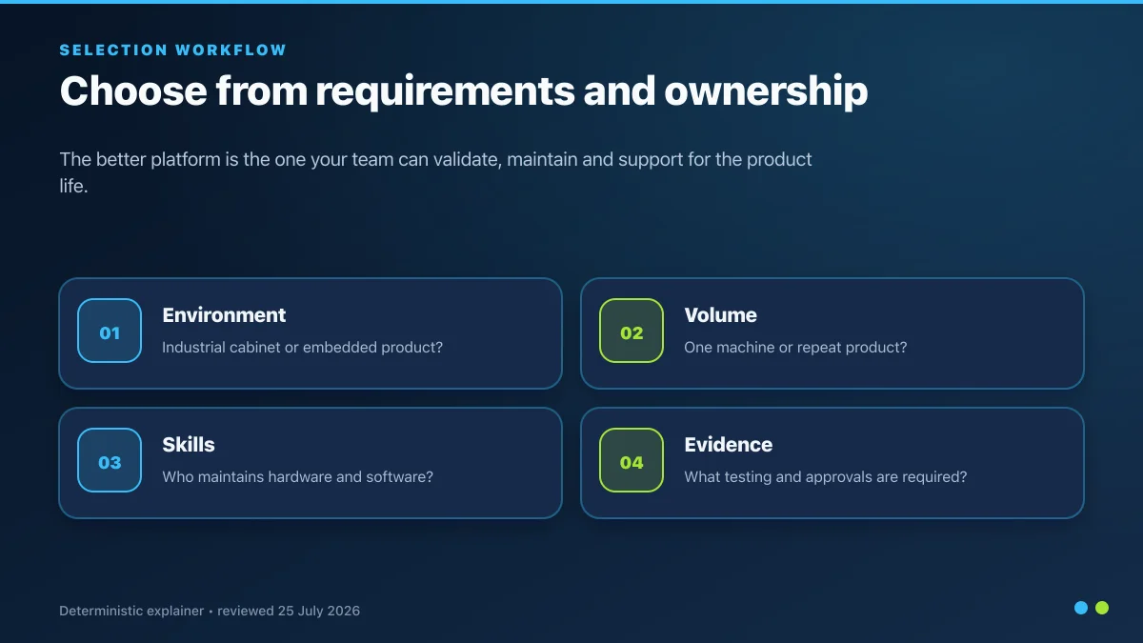The width and height of the screenshot is (1143, 643).
Task: Click the blue 01 number badge
Action: pos(110,331)
